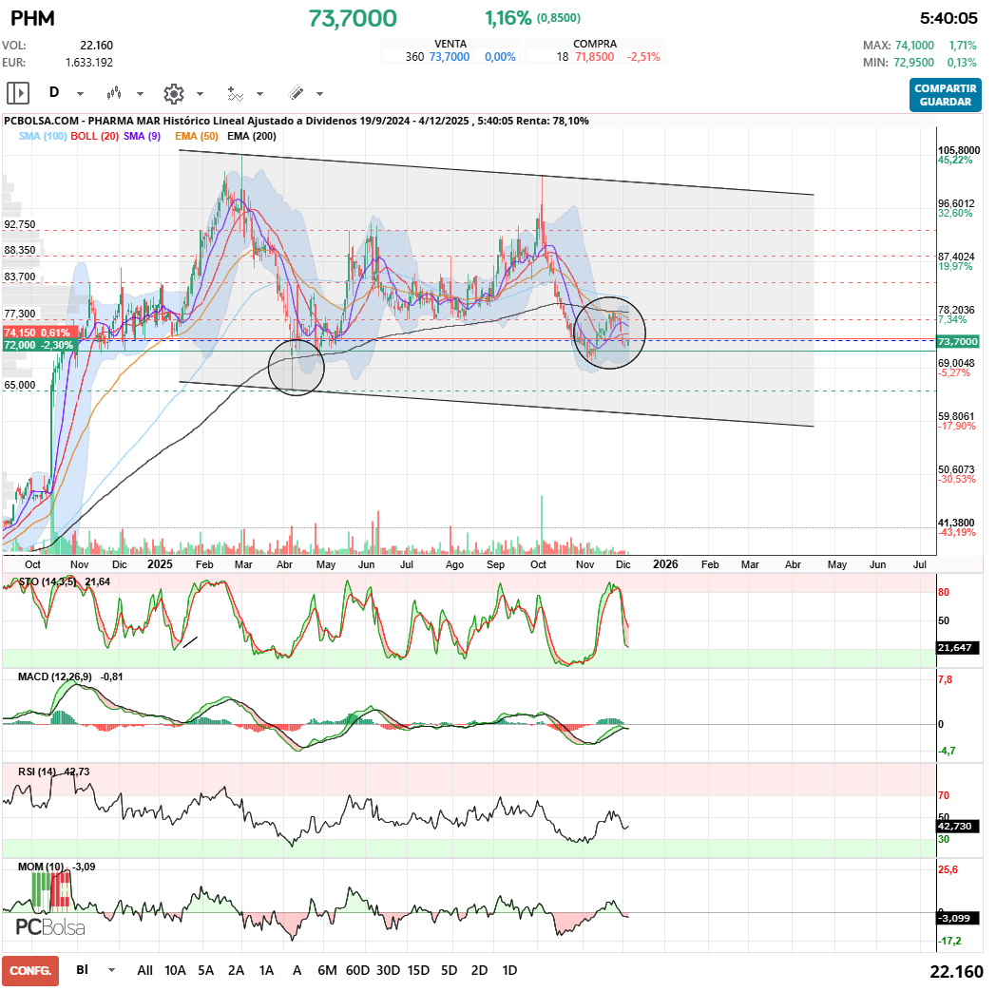Open the settings gear icon
This screenshot has width=996, height=991.
click(173, 94)
